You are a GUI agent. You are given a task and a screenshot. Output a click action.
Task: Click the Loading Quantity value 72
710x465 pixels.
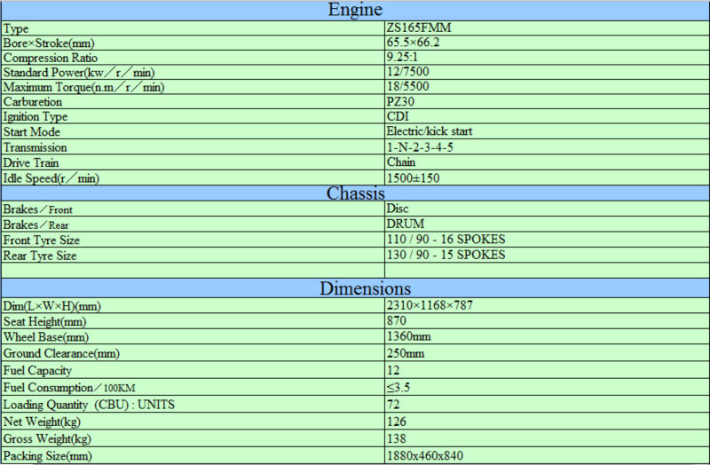click(x=393, y=405)
